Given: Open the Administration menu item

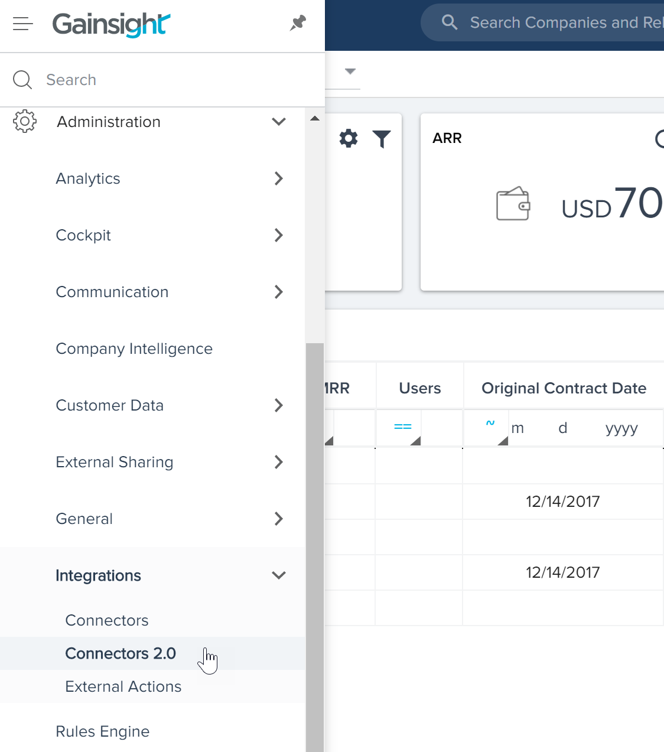Looking at the screenshot, I should [x=109, y=122].
